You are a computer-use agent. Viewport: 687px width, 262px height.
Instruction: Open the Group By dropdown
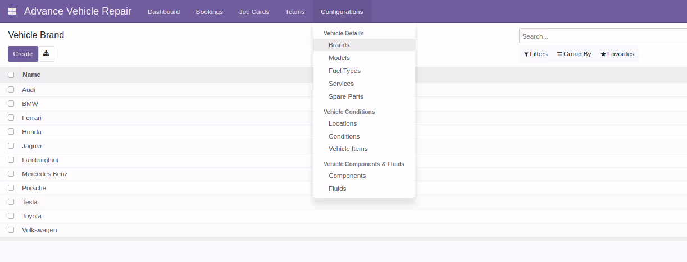[x=574, y=54]
